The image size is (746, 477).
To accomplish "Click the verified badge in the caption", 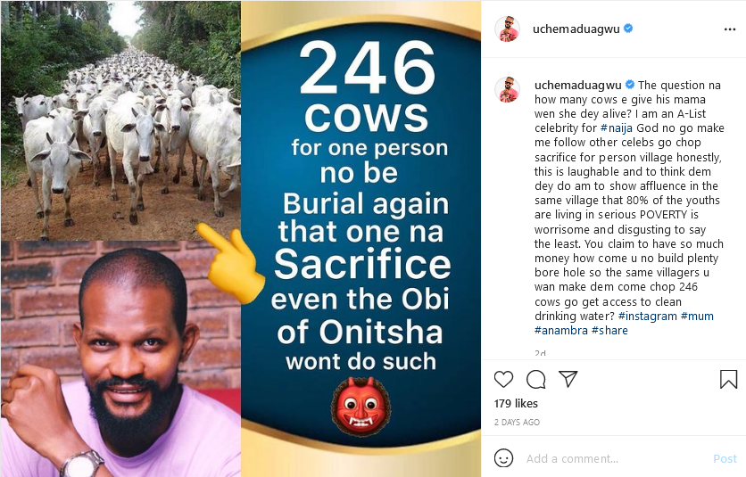I will click(x=629, y=85).
